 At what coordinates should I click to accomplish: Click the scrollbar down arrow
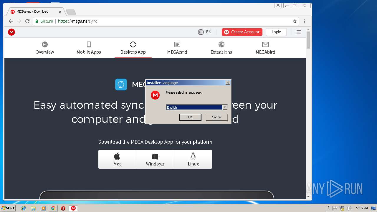pyautogui.click(x=309, y=197)
